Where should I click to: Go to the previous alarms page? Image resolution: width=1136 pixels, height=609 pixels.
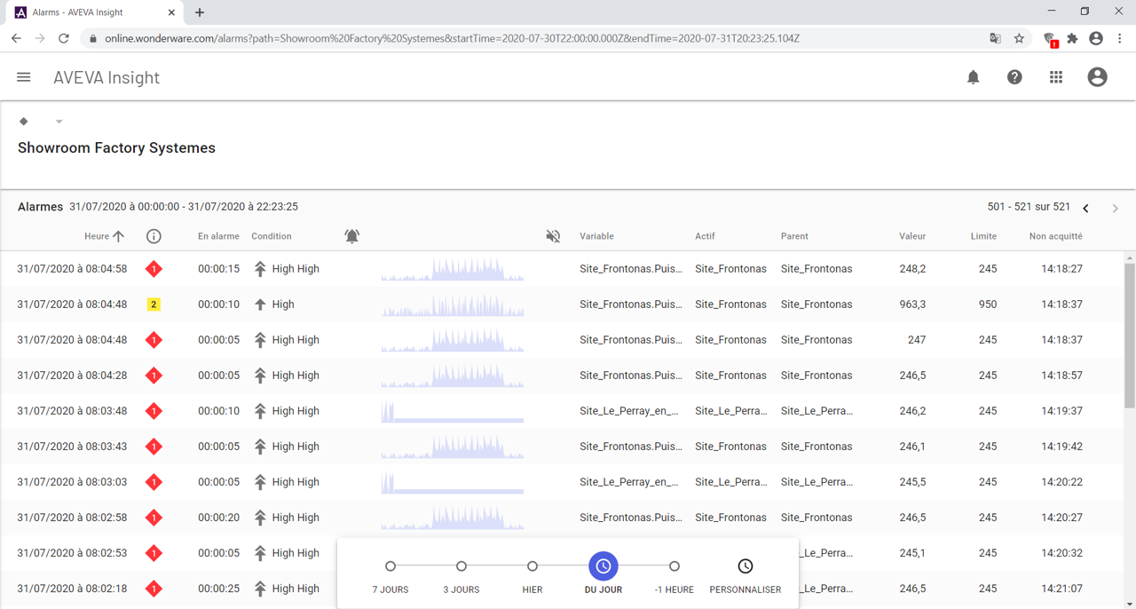click(1085, 208)
